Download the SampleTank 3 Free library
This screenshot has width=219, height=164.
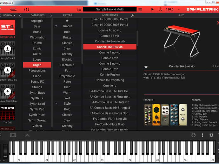(8, 91)
